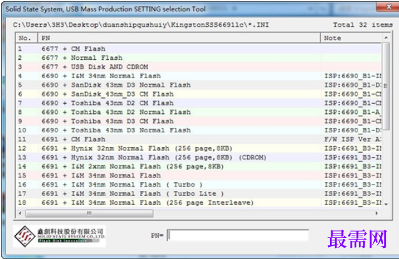Viewport: 399px width, 259px height.
Task: Click the vertical scrollbar thumb
Action: click(x=386, y=87)
